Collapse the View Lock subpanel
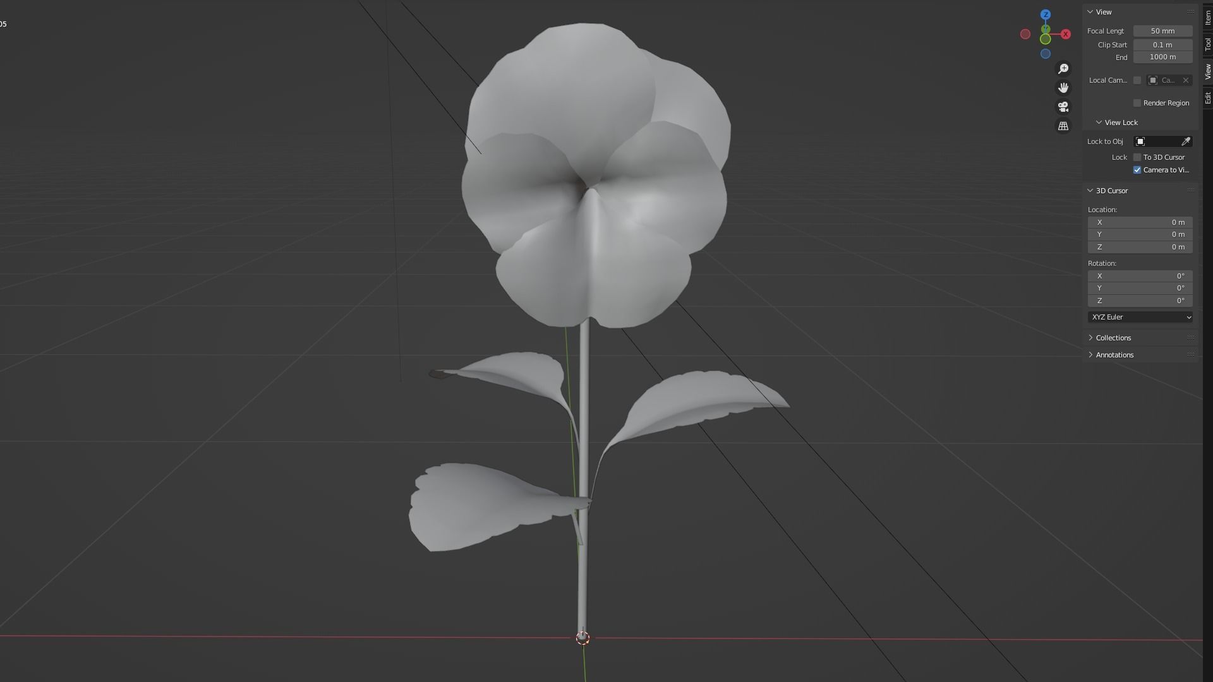The width and height of the screenshot is (1213, 682). click(x=1099, y=123)
